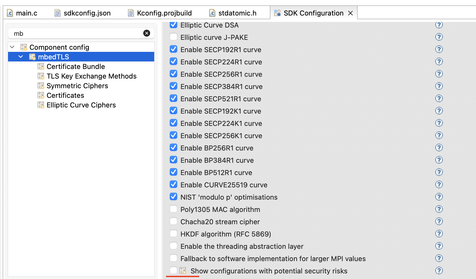Collapse the mbedTLS tree node
The image size is (476, 279).
click(x=21, y=57)
